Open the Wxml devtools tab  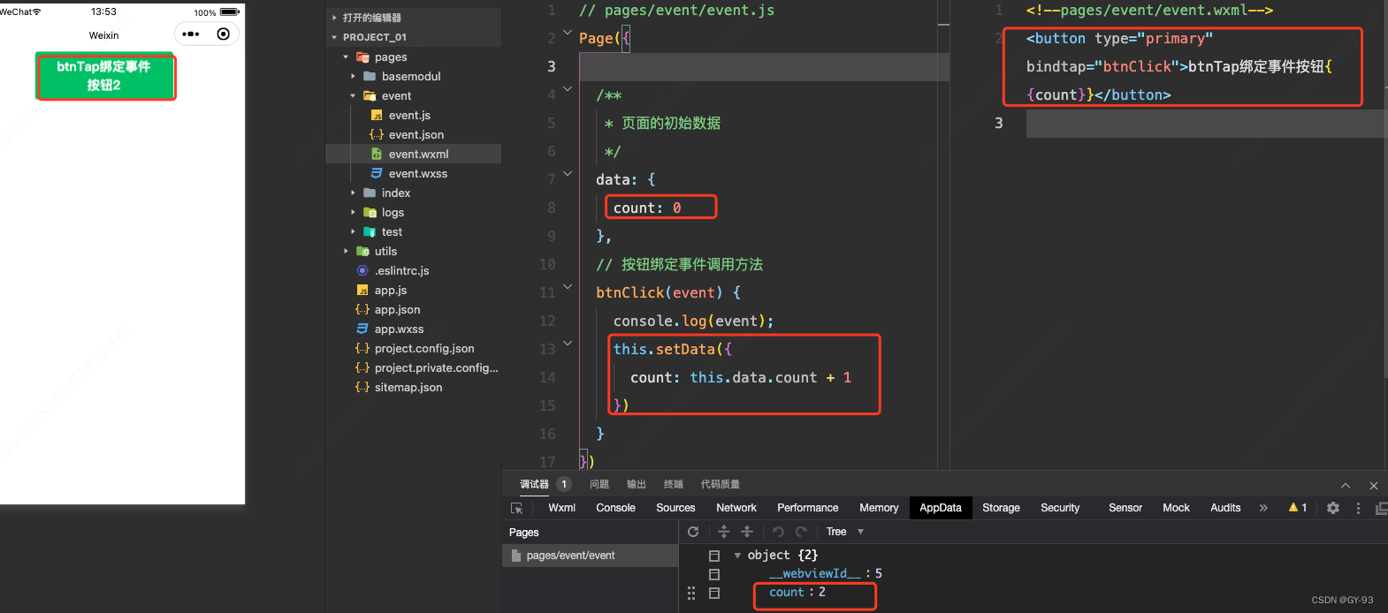pyautogui.click(x=561, y=508)
